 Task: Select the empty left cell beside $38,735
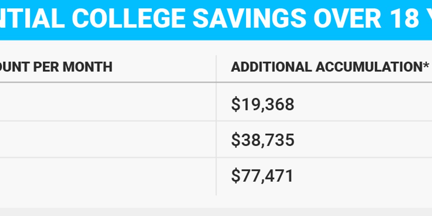click(108, 139)
